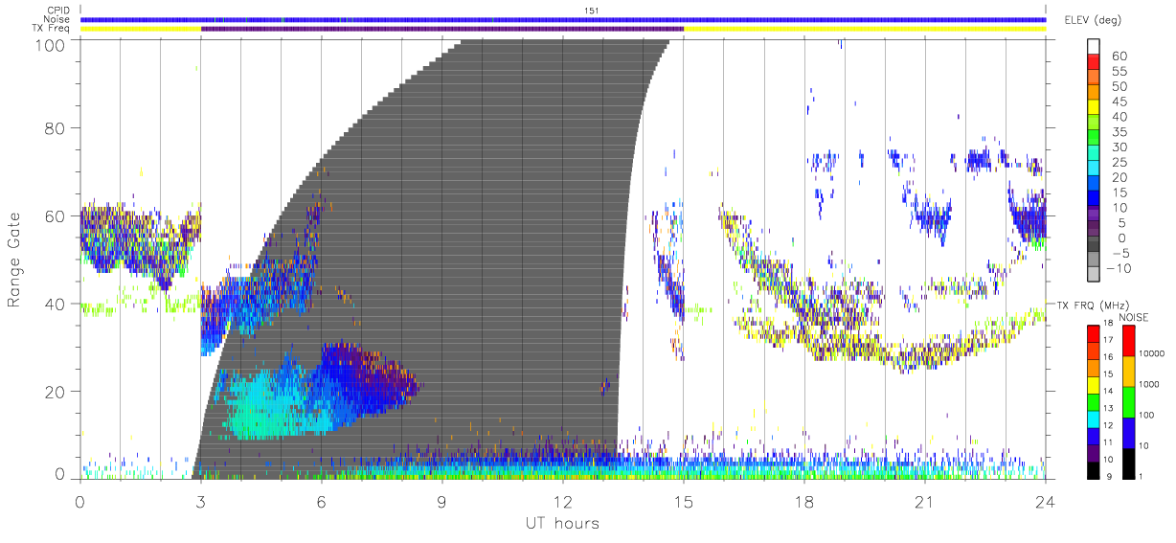
Task: Click the Range Gate tick label 80
Action: pos(57,128)
